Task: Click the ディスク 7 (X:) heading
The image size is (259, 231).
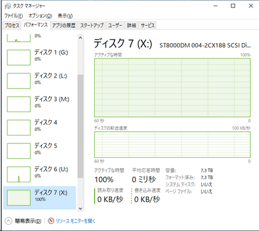Action: (123, 44)
